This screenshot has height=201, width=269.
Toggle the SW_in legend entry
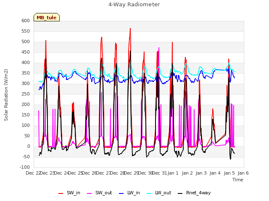69,193
